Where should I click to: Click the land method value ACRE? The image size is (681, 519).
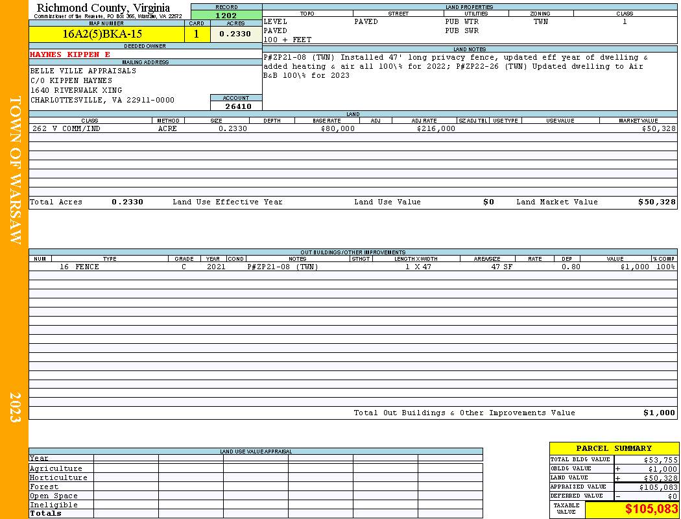click(167, 129)
